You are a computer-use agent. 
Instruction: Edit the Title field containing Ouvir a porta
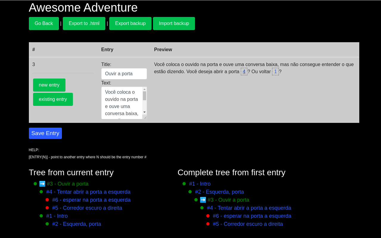(x=124, y=73)
